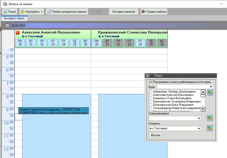This screenshot has width=227, height=158.
Task: Click the red alert icon by Алексеев
Action: pos(18,33)
